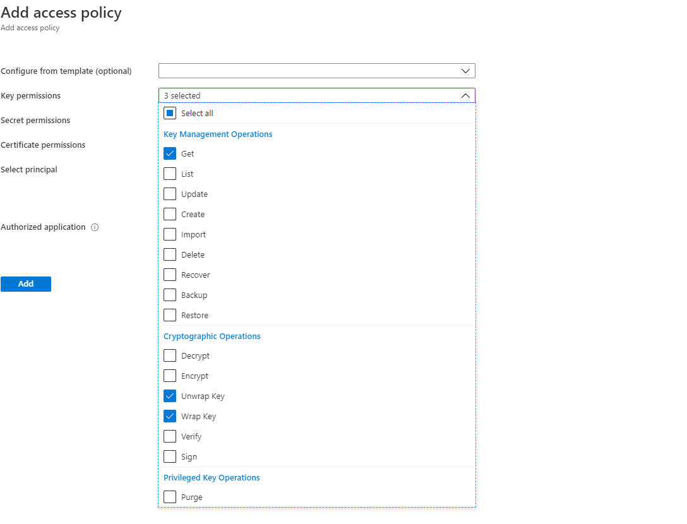The width and height of the screenshot is (687, 524).
Task: Uncheck the Get permission
Action: 169,153
